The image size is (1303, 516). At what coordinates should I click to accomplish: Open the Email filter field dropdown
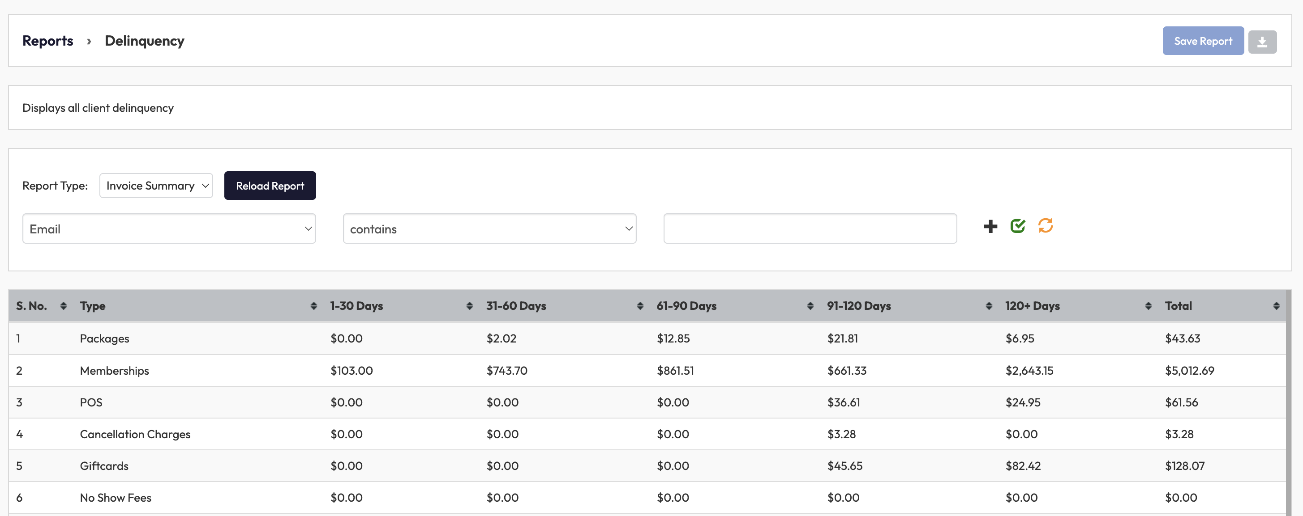pyautogui.click(x=169, y=229)
